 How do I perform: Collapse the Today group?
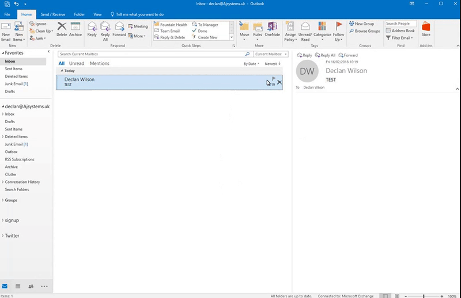click(62, 71)
